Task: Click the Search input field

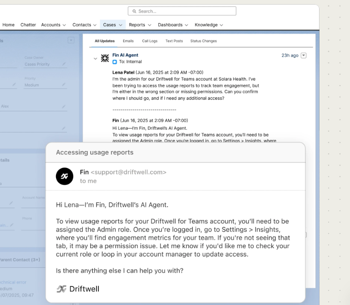Action: (x=182, y=11)
